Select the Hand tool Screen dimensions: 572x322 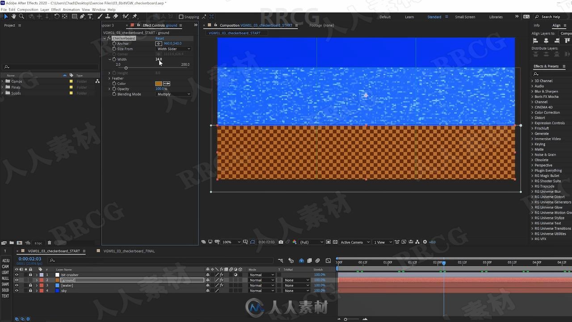click(x=13, y=17)
